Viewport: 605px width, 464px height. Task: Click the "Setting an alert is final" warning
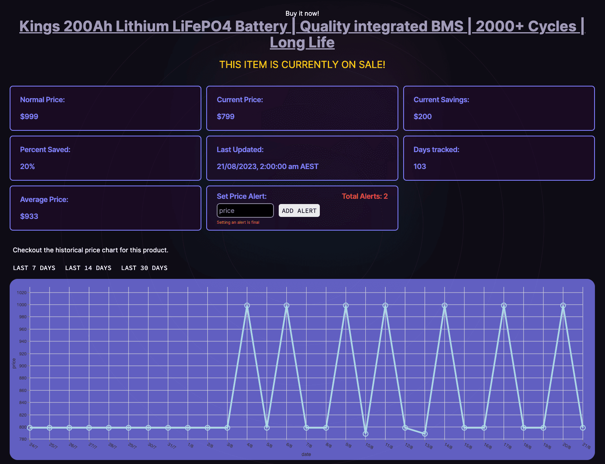tap(238, 222)
